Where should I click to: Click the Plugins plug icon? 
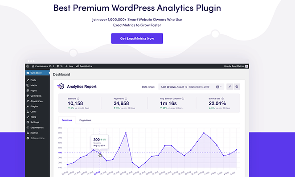[28, 107]
